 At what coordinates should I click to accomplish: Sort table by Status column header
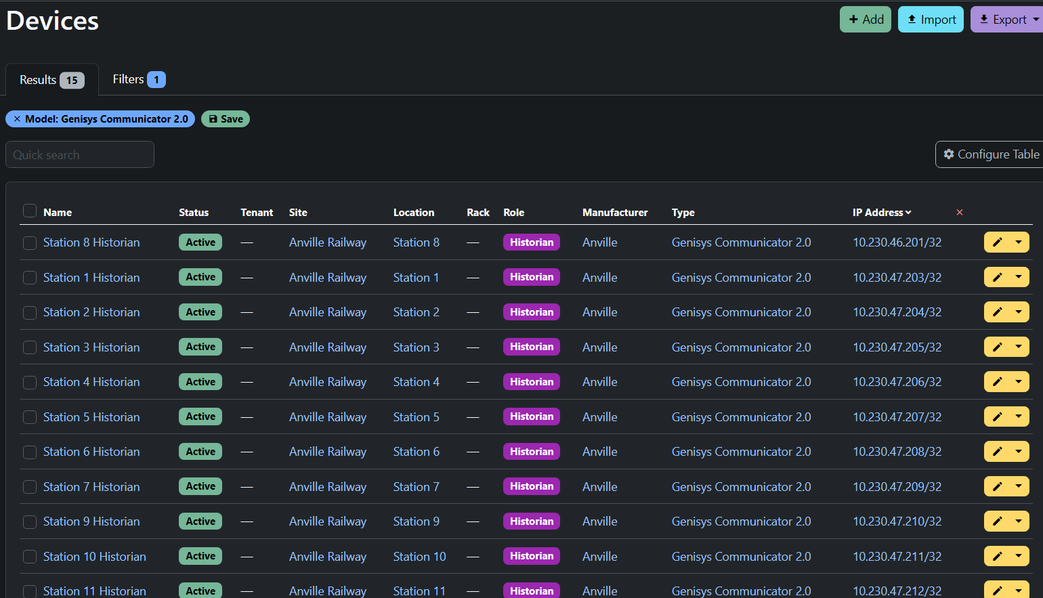pyautogui.click(x=194, y=212)
